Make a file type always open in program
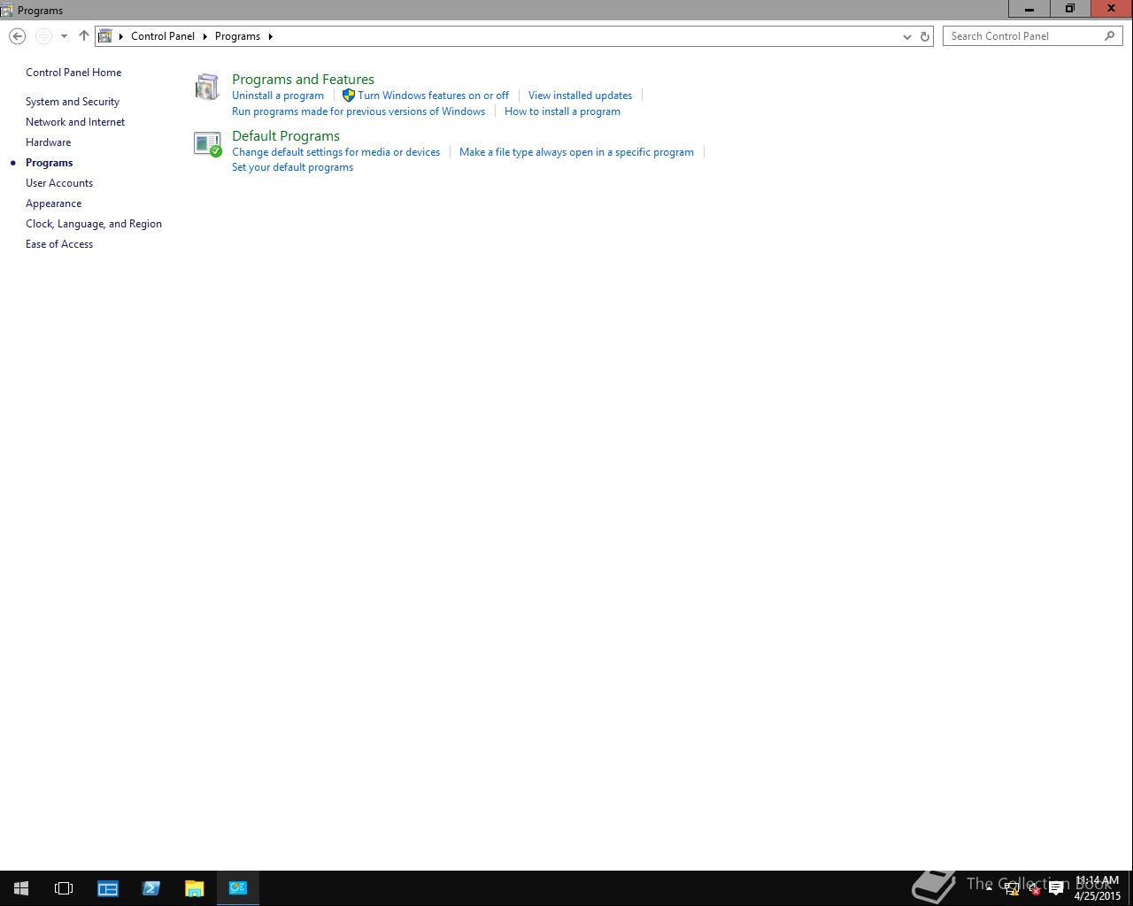The width and height of the screenshot is (1133, 906). (576, 152)
